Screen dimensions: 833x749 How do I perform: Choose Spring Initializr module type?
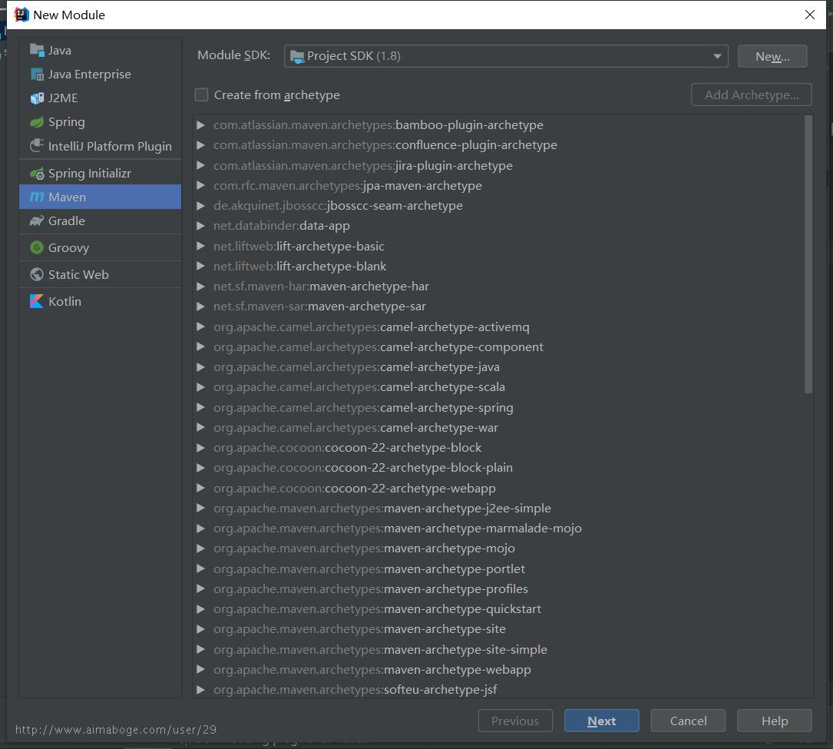pos(100,174)
